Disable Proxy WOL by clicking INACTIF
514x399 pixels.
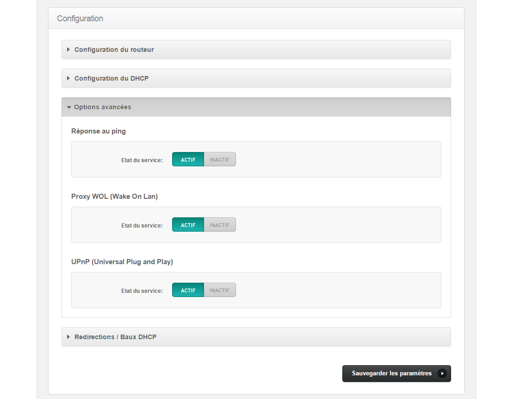point(220,225)
